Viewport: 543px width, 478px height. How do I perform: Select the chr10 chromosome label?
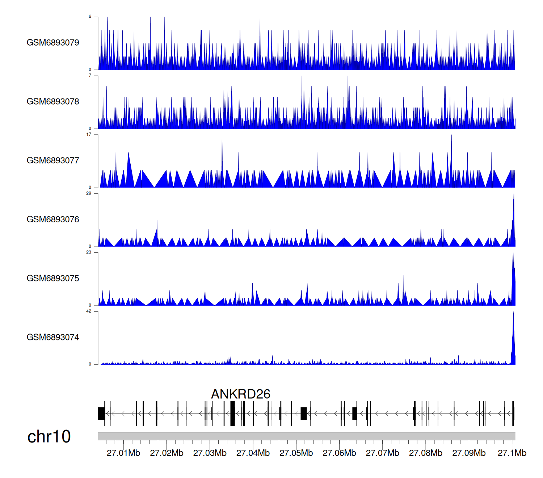click(49, 437)
